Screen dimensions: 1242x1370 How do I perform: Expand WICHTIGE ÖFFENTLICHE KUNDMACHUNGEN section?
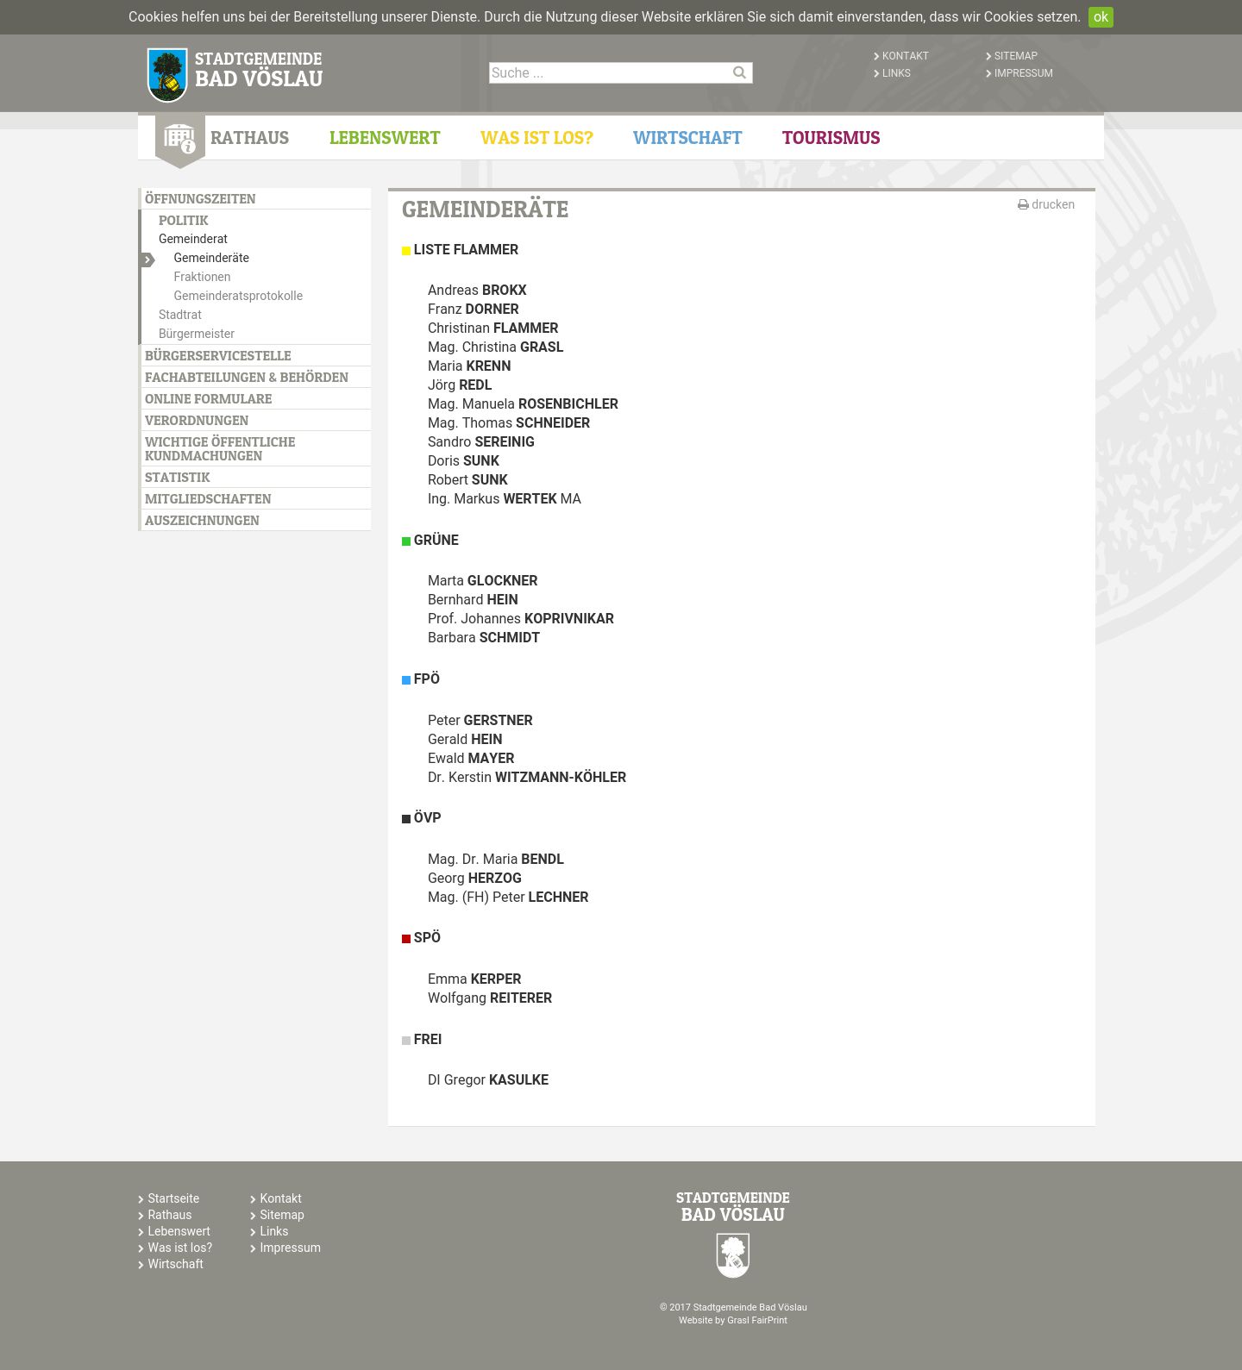click(220, 449)
